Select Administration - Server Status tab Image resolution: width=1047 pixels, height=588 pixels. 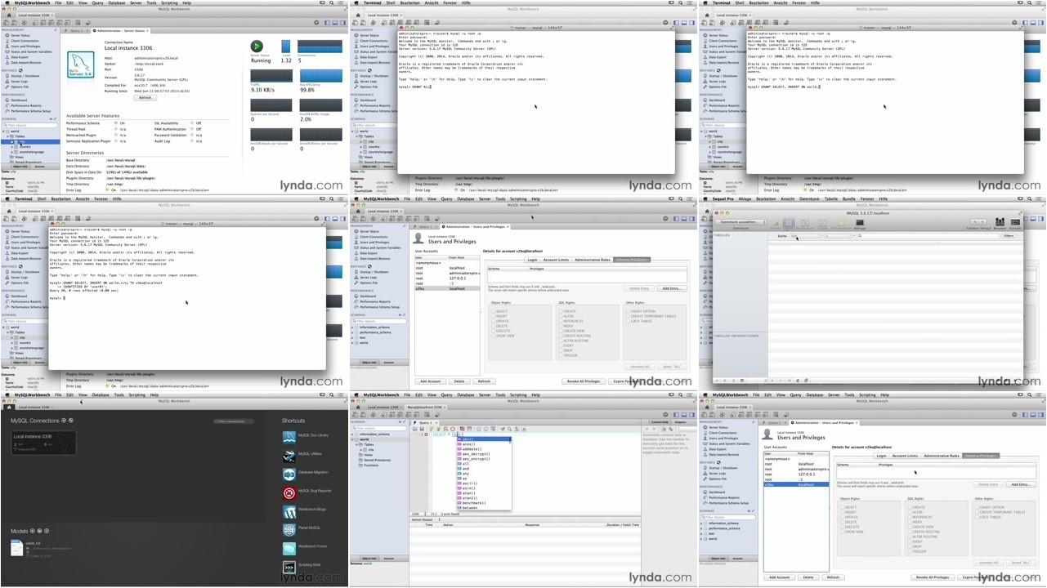119,31
